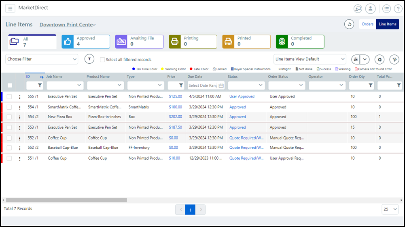This screenshot has width=405, height=227.
Task: Check the row checkbox for item 555 /1
Action: (9, 97)
